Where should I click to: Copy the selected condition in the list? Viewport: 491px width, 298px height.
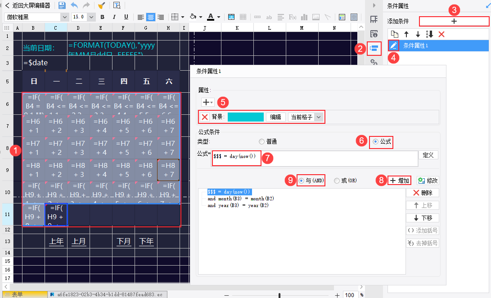pos(394,34)
